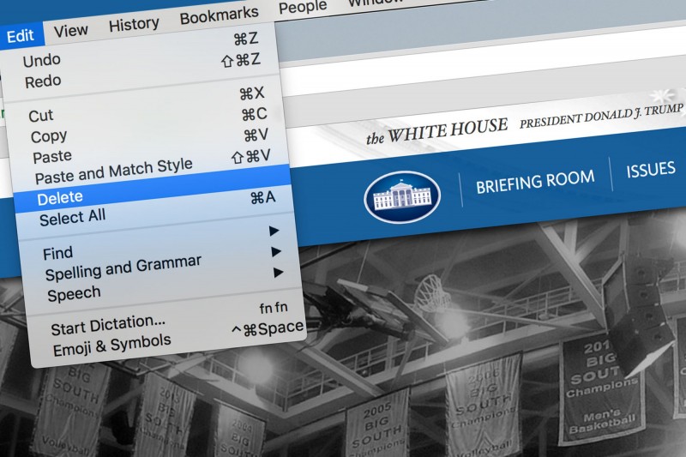
Task: Open the View menu
Action: point(71,31)
